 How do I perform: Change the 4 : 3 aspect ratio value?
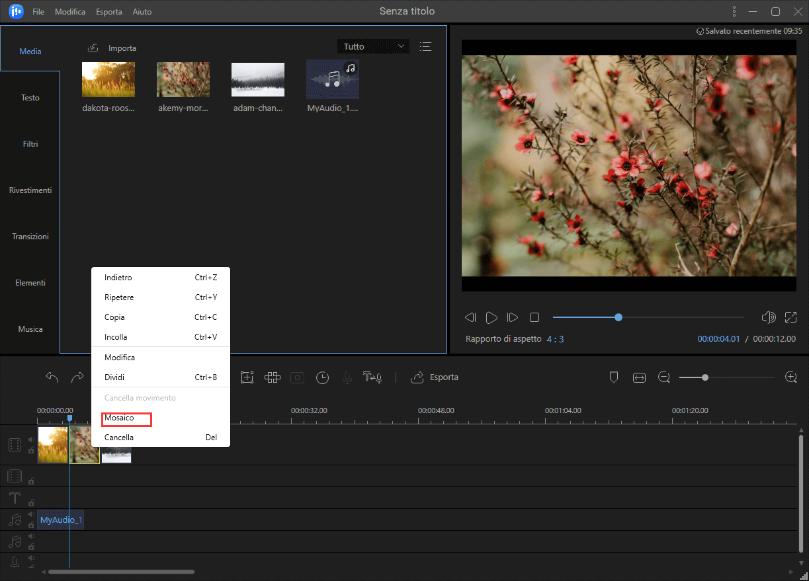coord(555,339)
